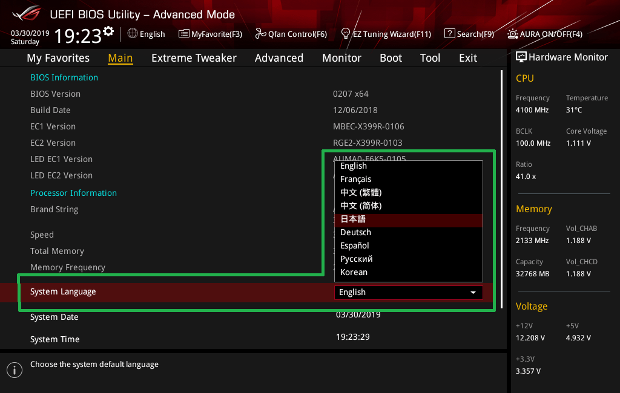This screenshot has width=620, height=393.
Task: Click the Hardware Monitor screen icon
Action: click(521, 57)
